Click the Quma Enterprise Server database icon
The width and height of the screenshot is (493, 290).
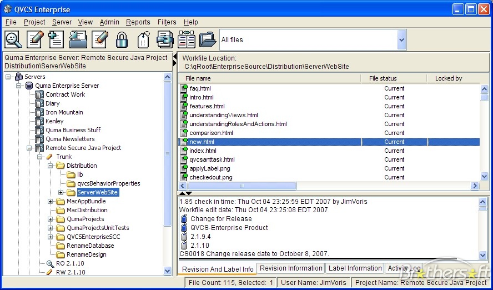pos(29,86)
